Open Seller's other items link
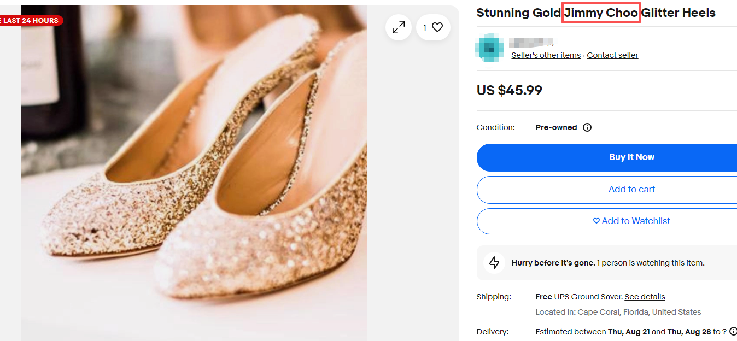The height and width of the screenshot is (341, 737). (x=546, y=55)
